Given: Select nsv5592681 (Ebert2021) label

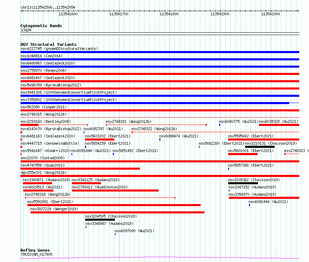Looking at the screenshot, I should tap(50, 202).
